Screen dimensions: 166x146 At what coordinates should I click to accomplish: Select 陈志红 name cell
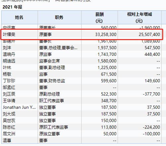[x=9, y=127]
